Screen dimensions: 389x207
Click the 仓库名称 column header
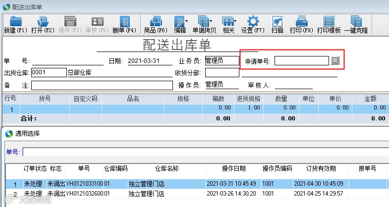(x=167, y=168)
